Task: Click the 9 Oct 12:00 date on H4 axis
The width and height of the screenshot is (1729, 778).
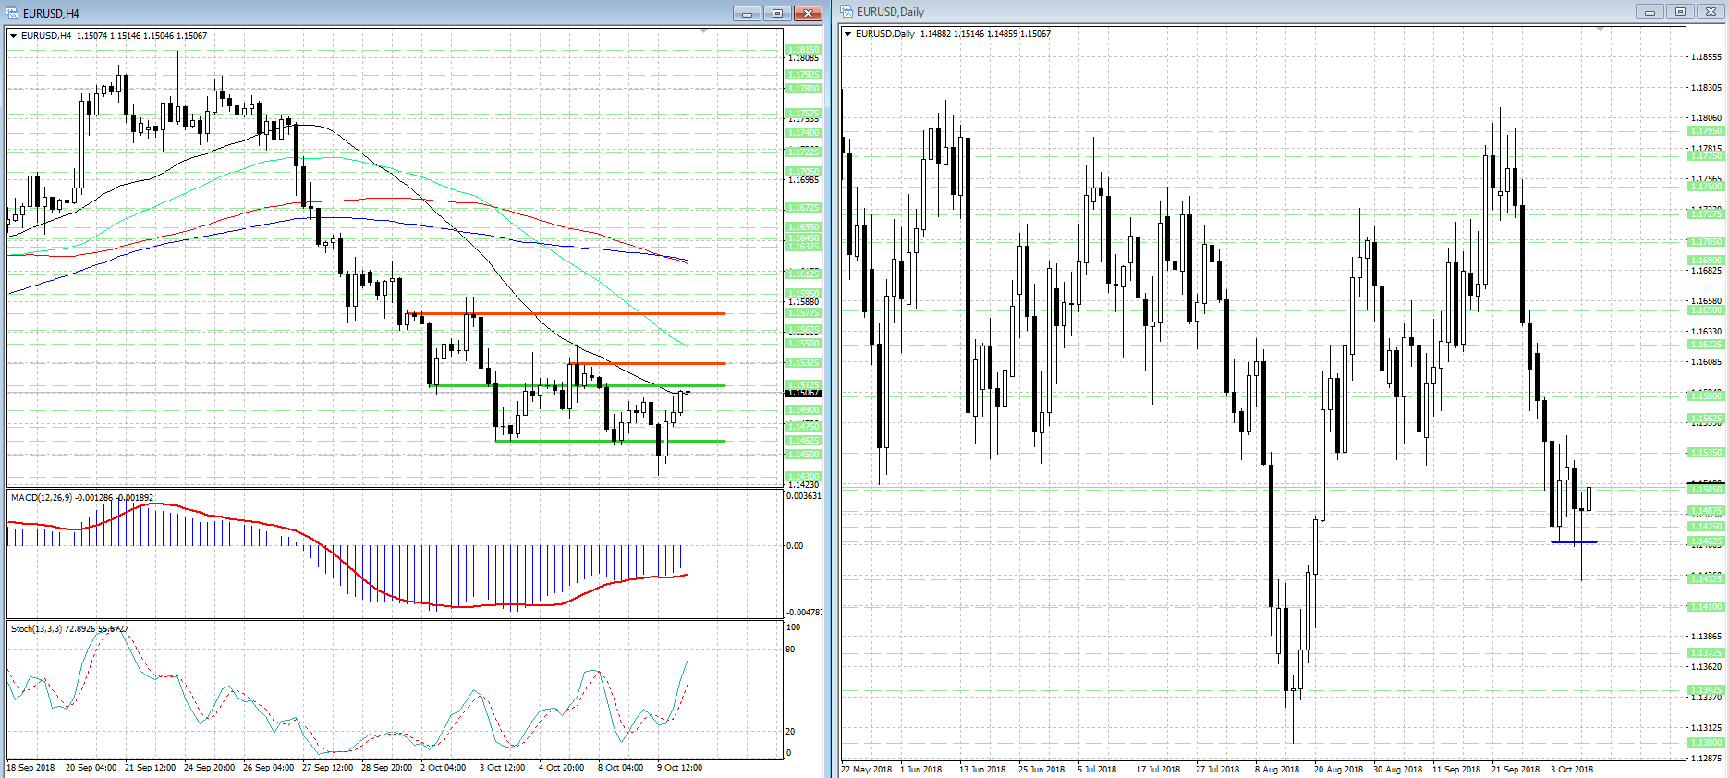Action: pos(679,768)
